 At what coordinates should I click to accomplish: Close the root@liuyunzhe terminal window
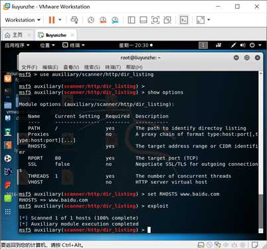[x=258, y=58]
